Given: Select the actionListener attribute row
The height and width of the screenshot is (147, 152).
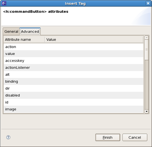Looking at the screenshot, I should point(74,68).
